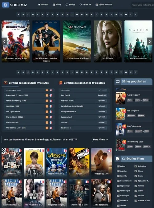
Task: Open The King's Man poster
Action: 46,41
